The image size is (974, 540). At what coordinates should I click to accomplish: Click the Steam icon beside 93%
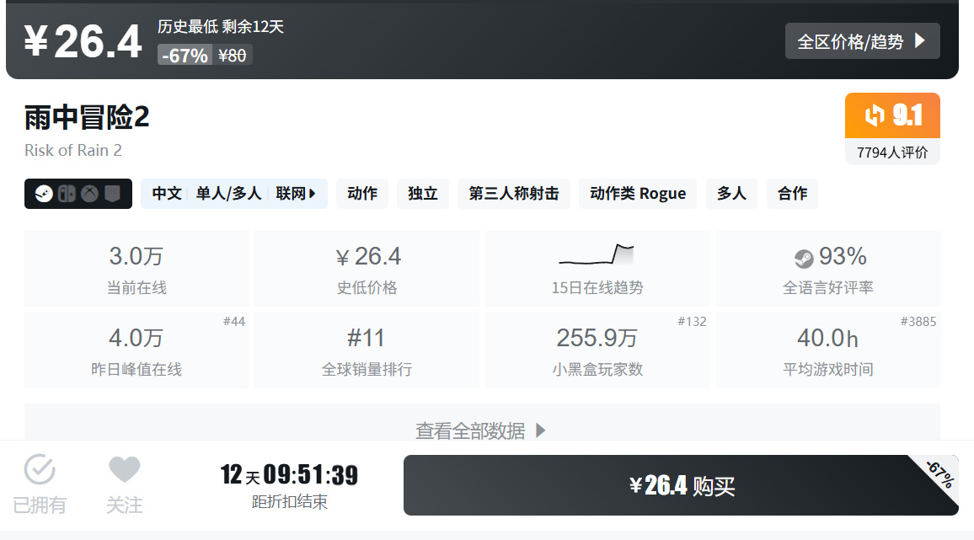click(804, 258)
